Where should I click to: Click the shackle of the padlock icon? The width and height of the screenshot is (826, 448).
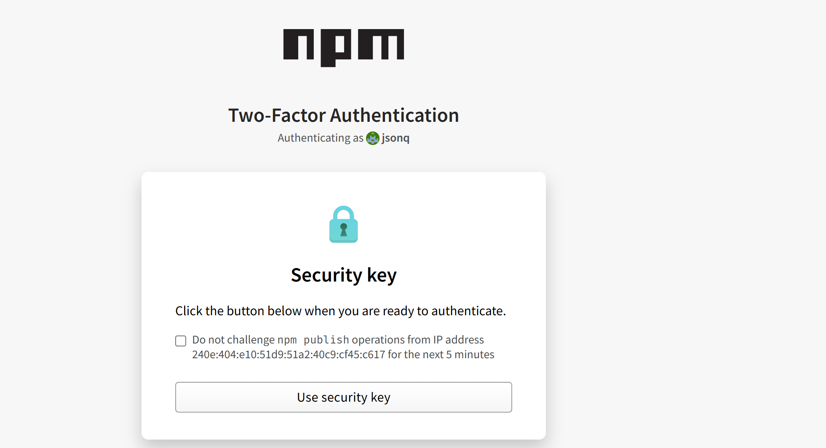pyautogui.click(x=343, y=211)
